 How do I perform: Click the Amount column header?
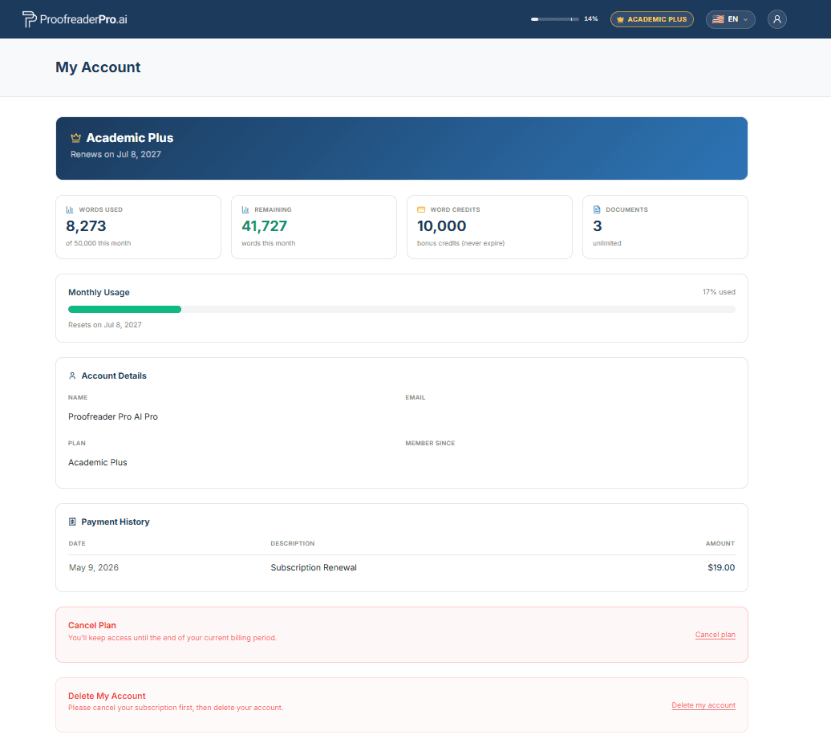pyautogui.click(x=720, y=543)
